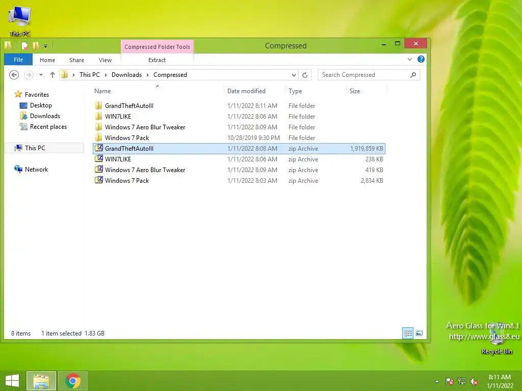Select Favorites in navigation pane
The image size is (522, 391).
pyautogui.click(x=37, y=94)
